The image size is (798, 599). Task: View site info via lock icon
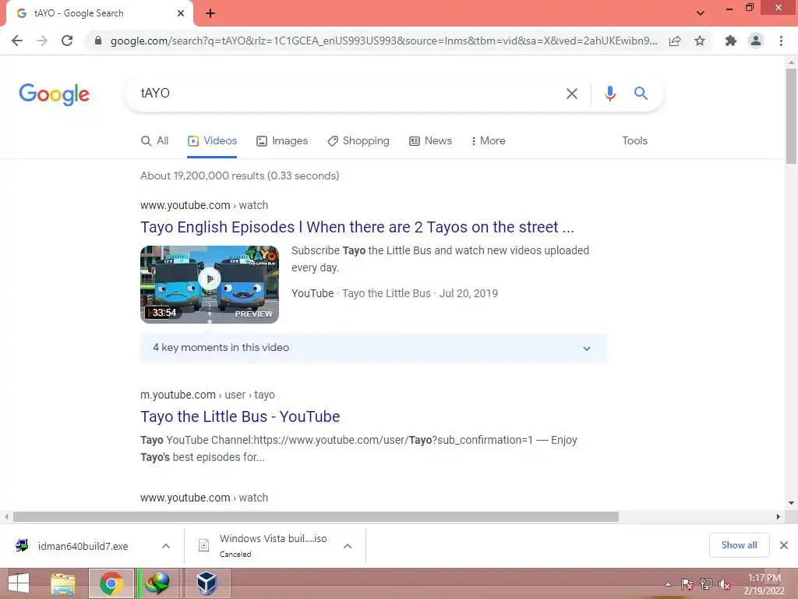pos(98,41)
